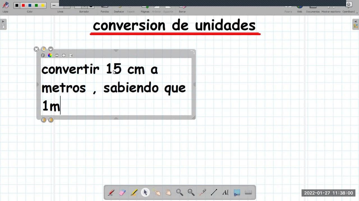359x201 pixels.
Task: Switch to Web browsing mode
Action: point(299,7)
